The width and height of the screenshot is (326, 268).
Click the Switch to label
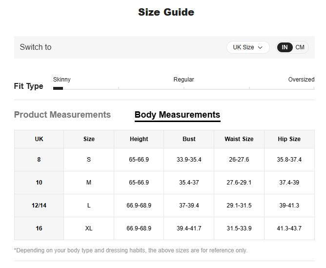(x=36, y=47)
